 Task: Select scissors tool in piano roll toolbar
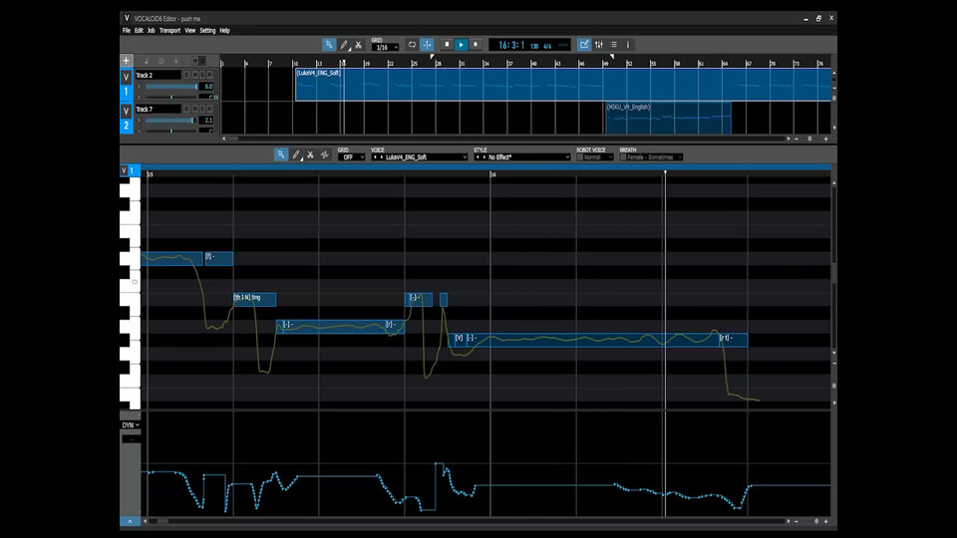click(x=310, y=155)
